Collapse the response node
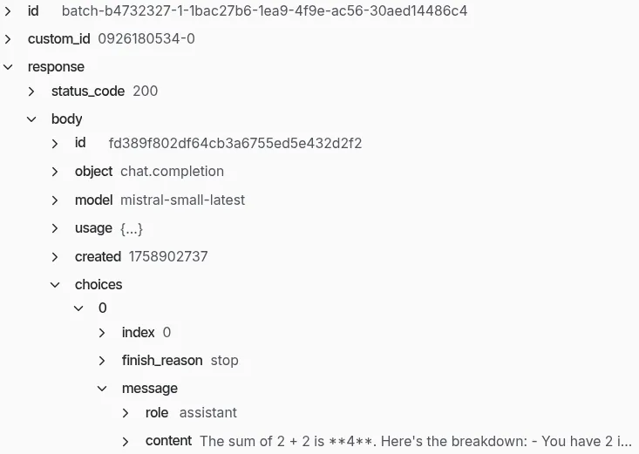 tap(9, 67)
